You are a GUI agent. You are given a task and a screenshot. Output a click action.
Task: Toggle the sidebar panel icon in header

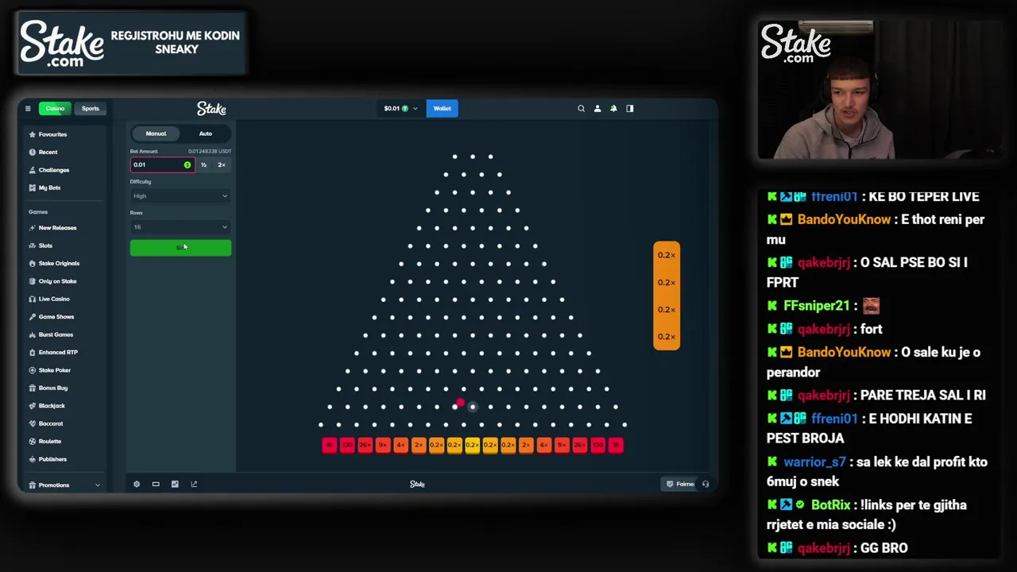click(x=630, y=109)
